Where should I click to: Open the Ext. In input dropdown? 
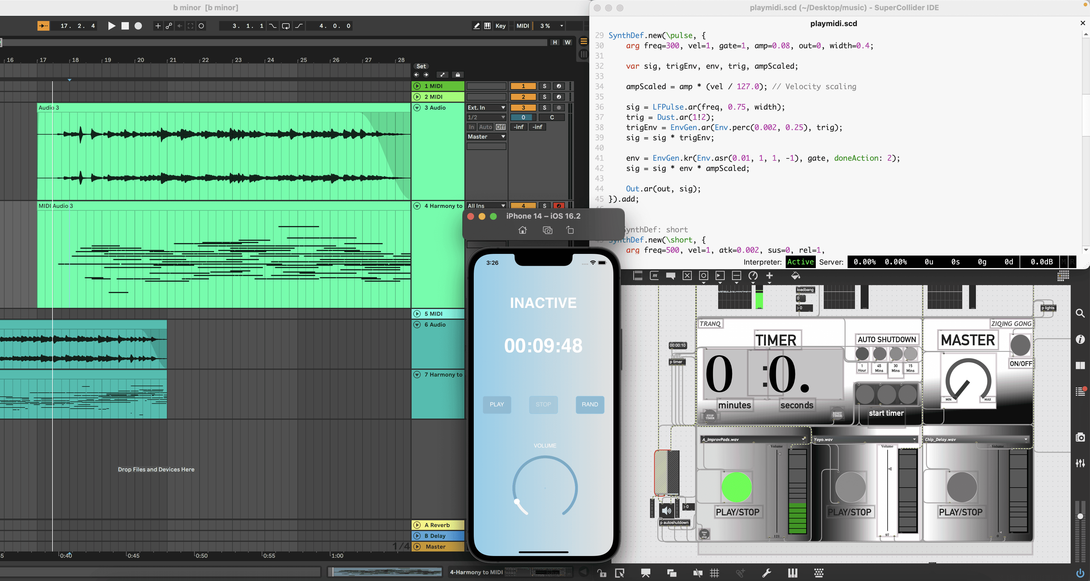click(x=486, y=108)
